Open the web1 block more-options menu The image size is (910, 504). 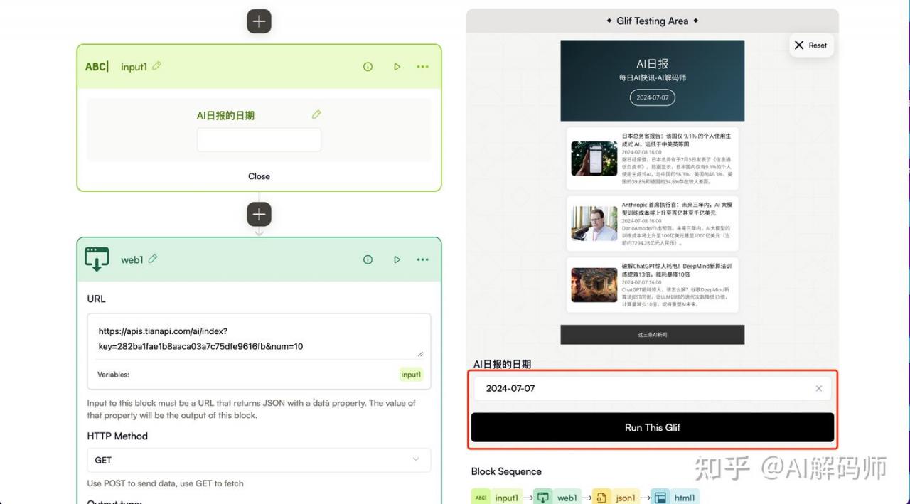pyautogui.click(x=423, y=259)
